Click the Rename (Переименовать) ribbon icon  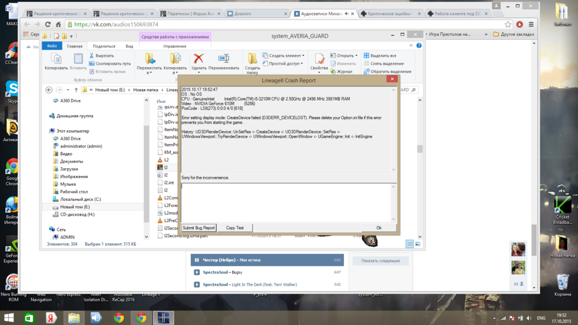[x=224, y=59]
